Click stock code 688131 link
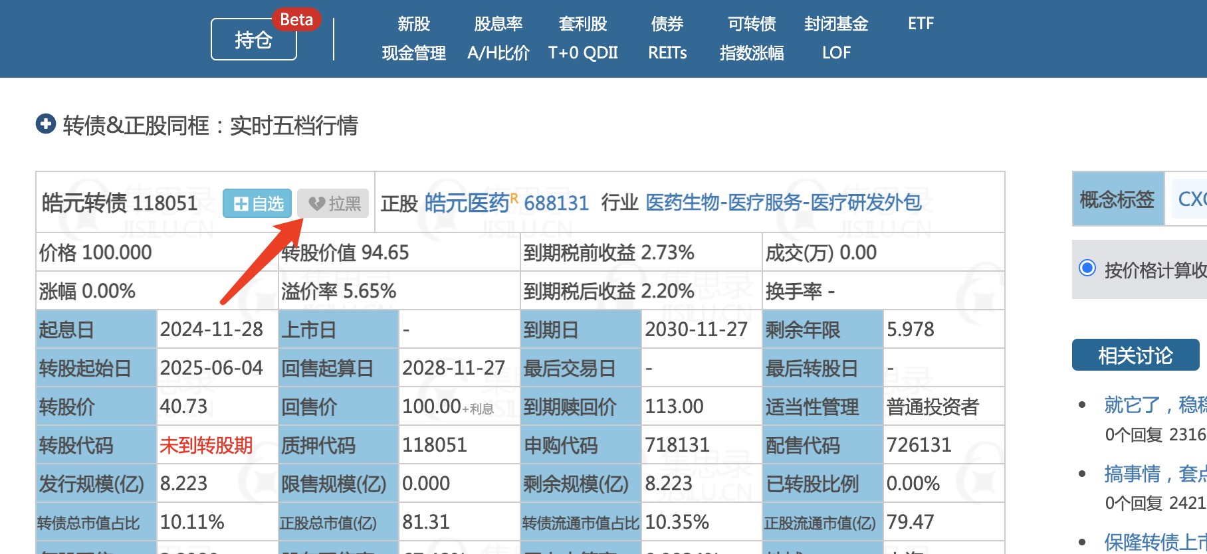Viewport: 1207px width, 554px height. pos(556,203)
